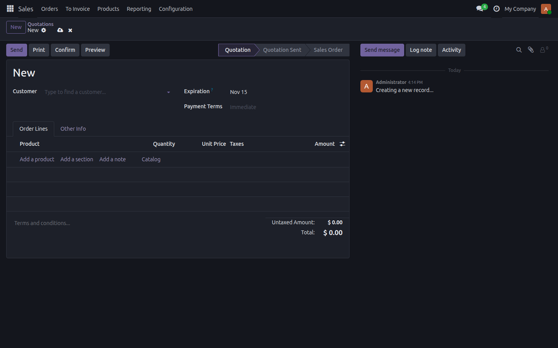558x348 pixels.
Task: Click the Administrator avatar in chatter
Action: [x=367, y=86]
